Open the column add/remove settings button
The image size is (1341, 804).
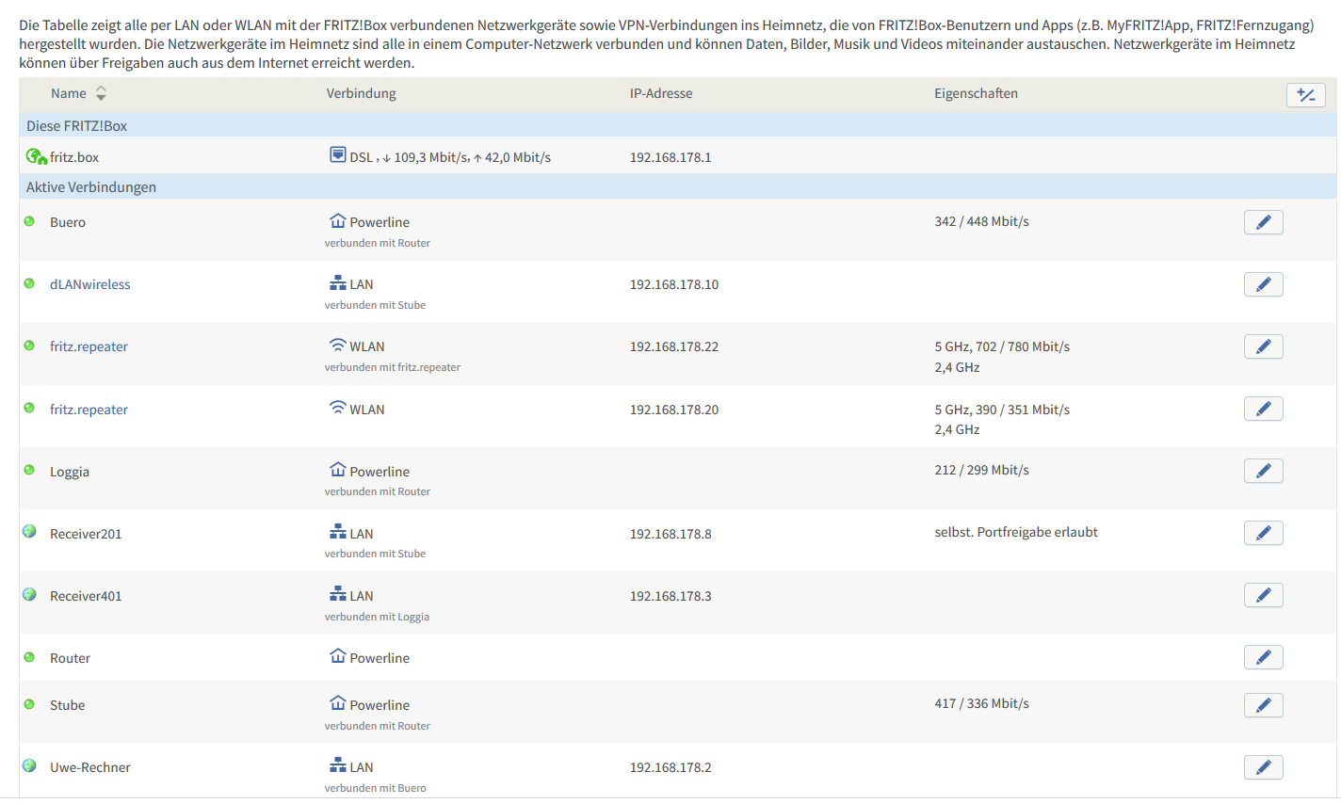(1305, 95)
